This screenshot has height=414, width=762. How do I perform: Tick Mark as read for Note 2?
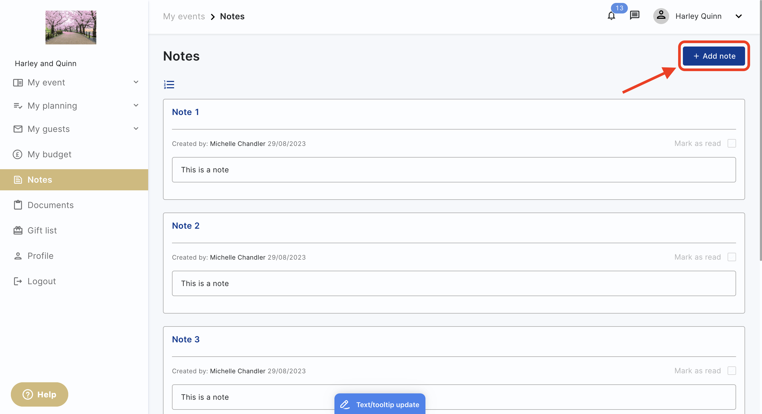(732, 257)
